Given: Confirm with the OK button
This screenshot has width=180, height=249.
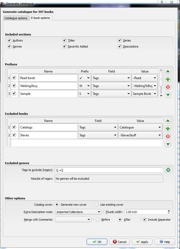Looking at the screenshot, I should point(97,242).
